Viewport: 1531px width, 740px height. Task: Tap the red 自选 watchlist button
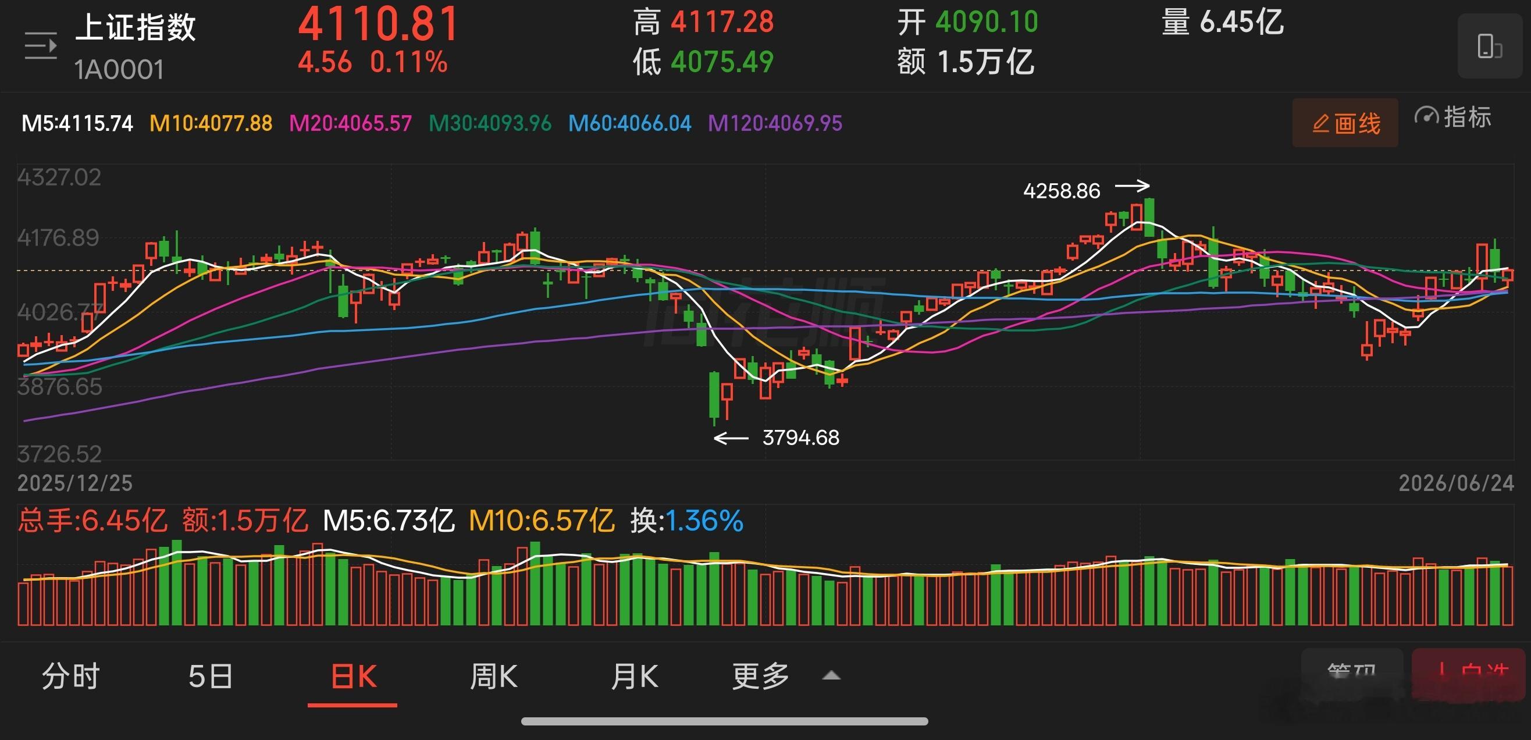[1468, 675]
